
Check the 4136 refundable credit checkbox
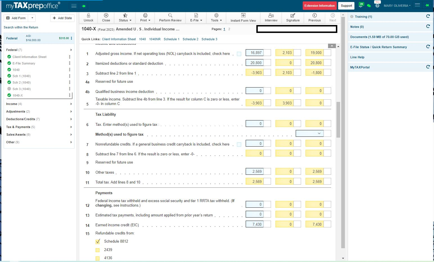click(98, 258)
